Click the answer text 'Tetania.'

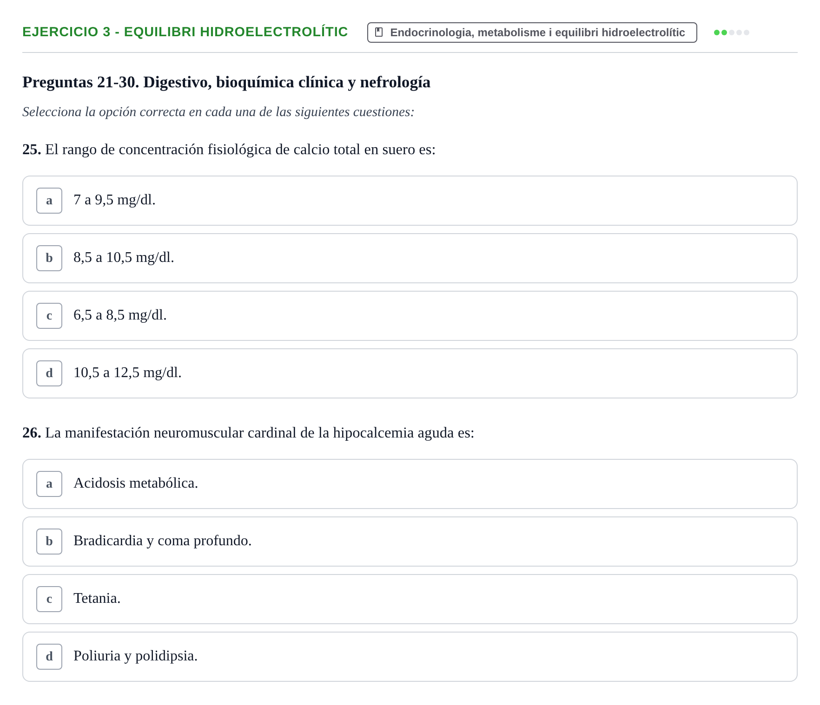pos(97,598)
